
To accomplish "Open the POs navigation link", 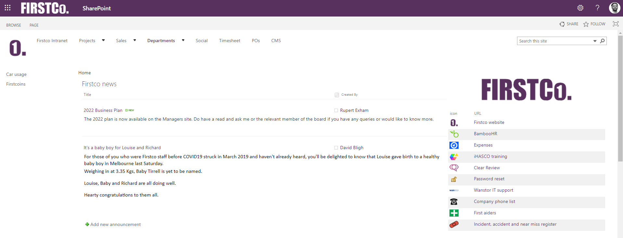I will [x=256, y=41].
